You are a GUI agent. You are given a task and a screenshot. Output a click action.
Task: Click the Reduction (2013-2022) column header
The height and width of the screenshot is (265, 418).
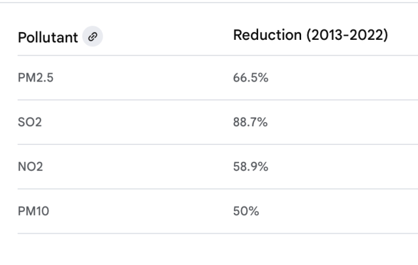pyautogui.click(x=310, y=35)
